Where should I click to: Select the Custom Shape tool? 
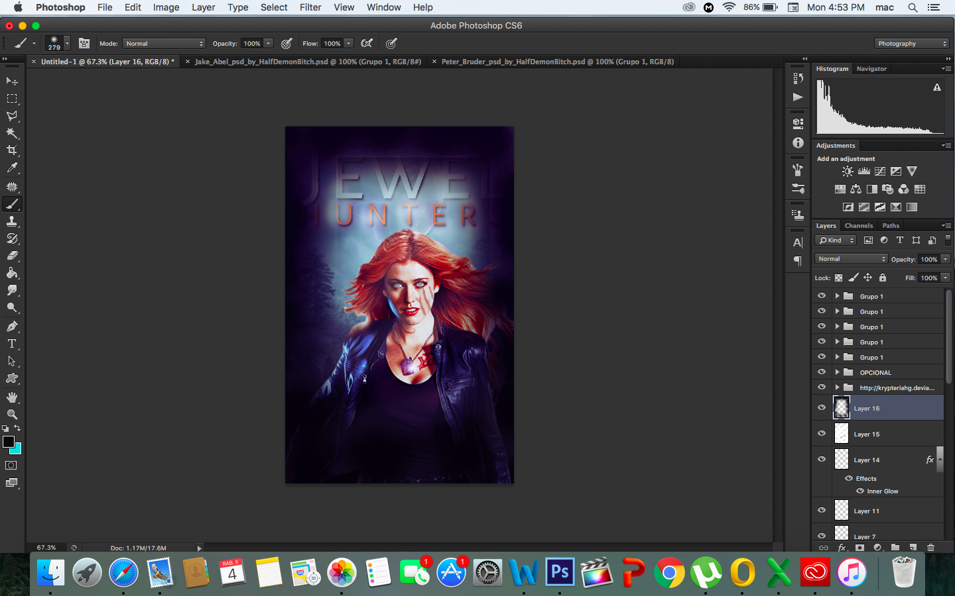pos(12,379)
